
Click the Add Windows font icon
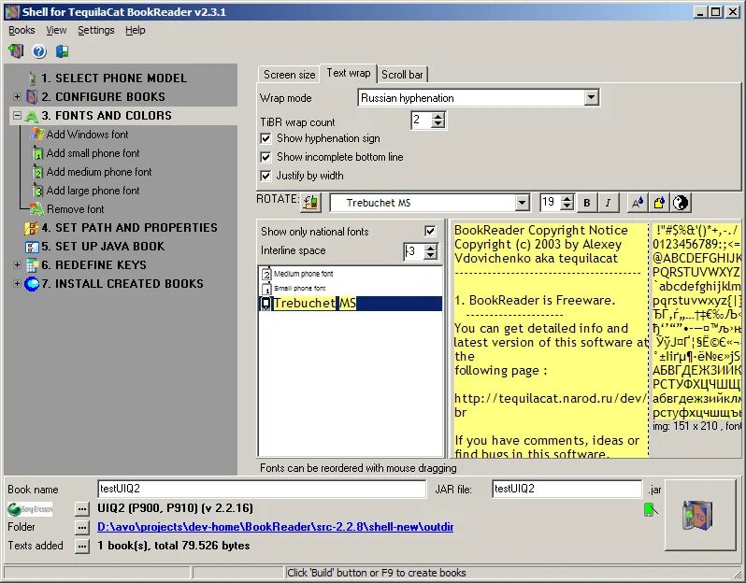(37, 135)
